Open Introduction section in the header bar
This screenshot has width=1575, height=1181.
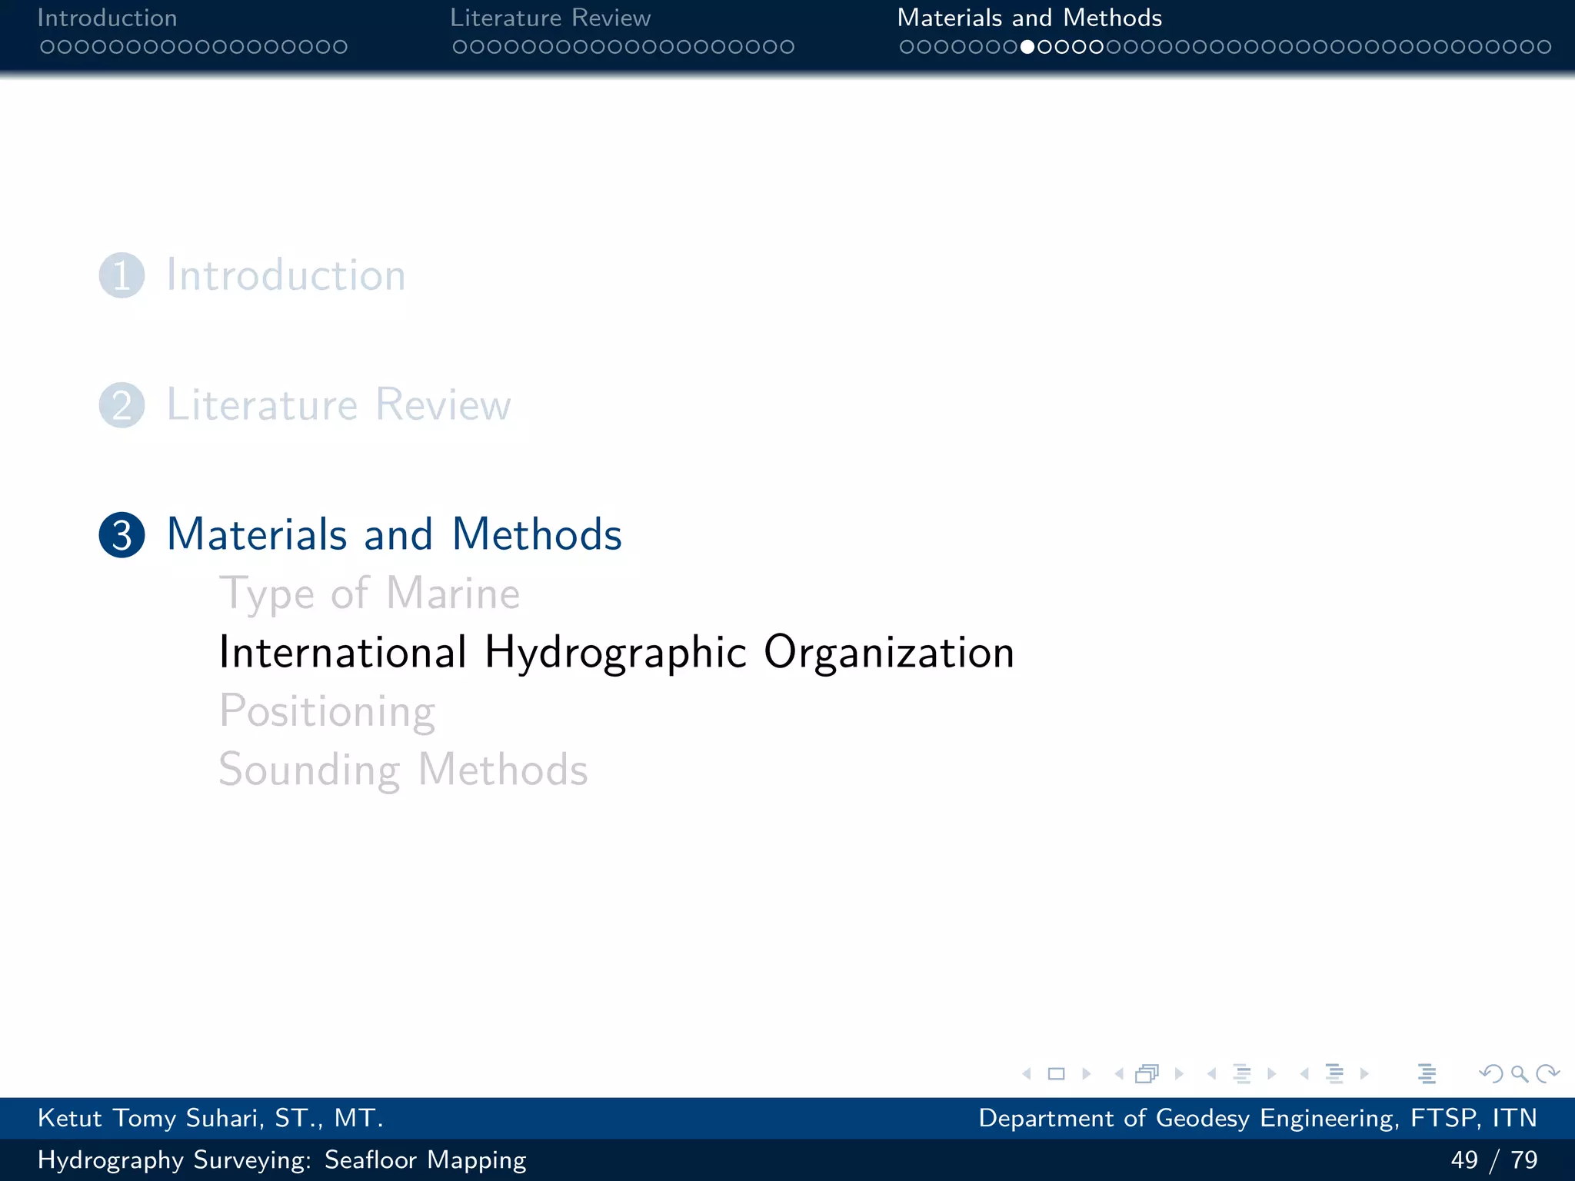107,18
